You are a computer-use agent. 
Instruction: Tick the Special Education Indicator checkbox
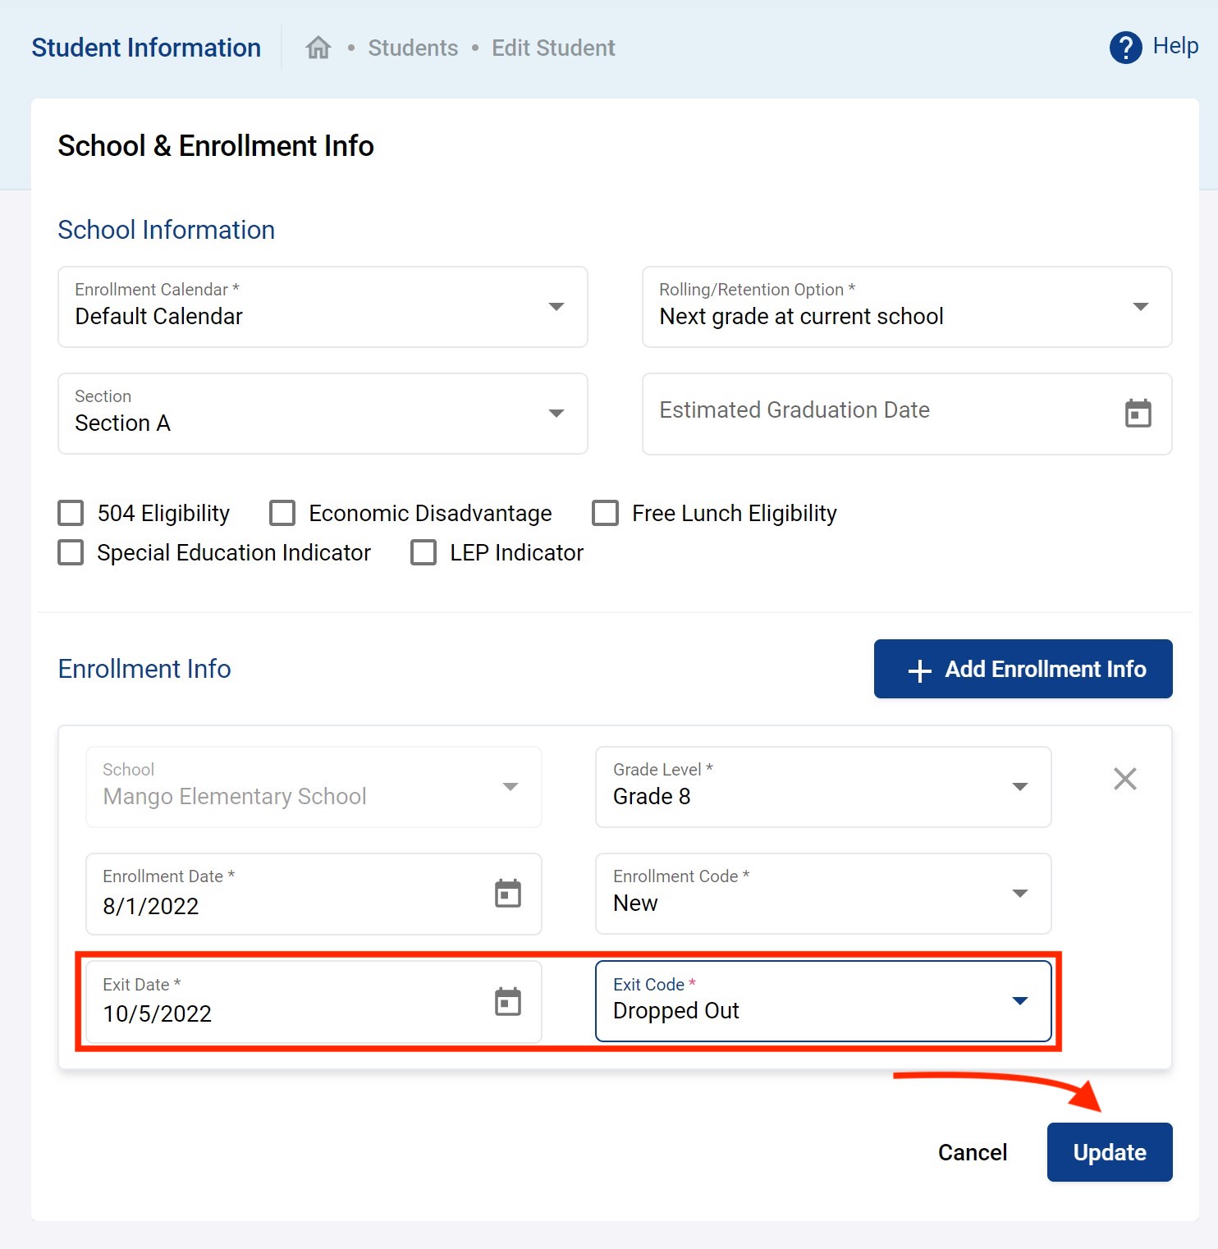click(71, 553)
